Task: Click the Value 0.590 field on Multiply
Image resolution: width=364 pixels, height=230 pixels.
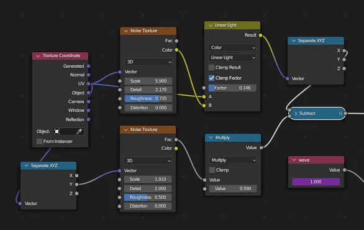Action: (x=233, y=188)
